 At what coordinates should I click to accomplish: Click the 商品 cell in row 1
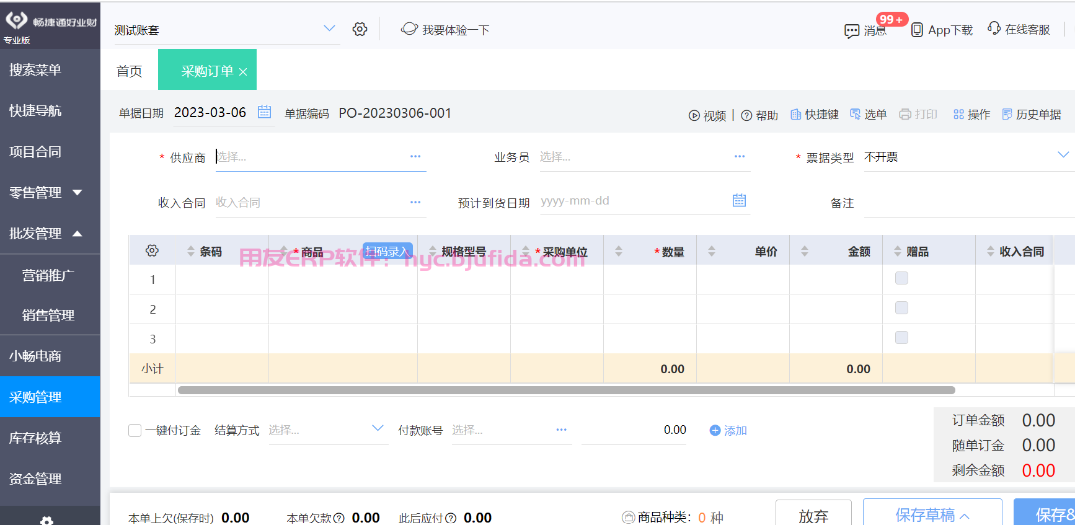click(x=343, y=280)
